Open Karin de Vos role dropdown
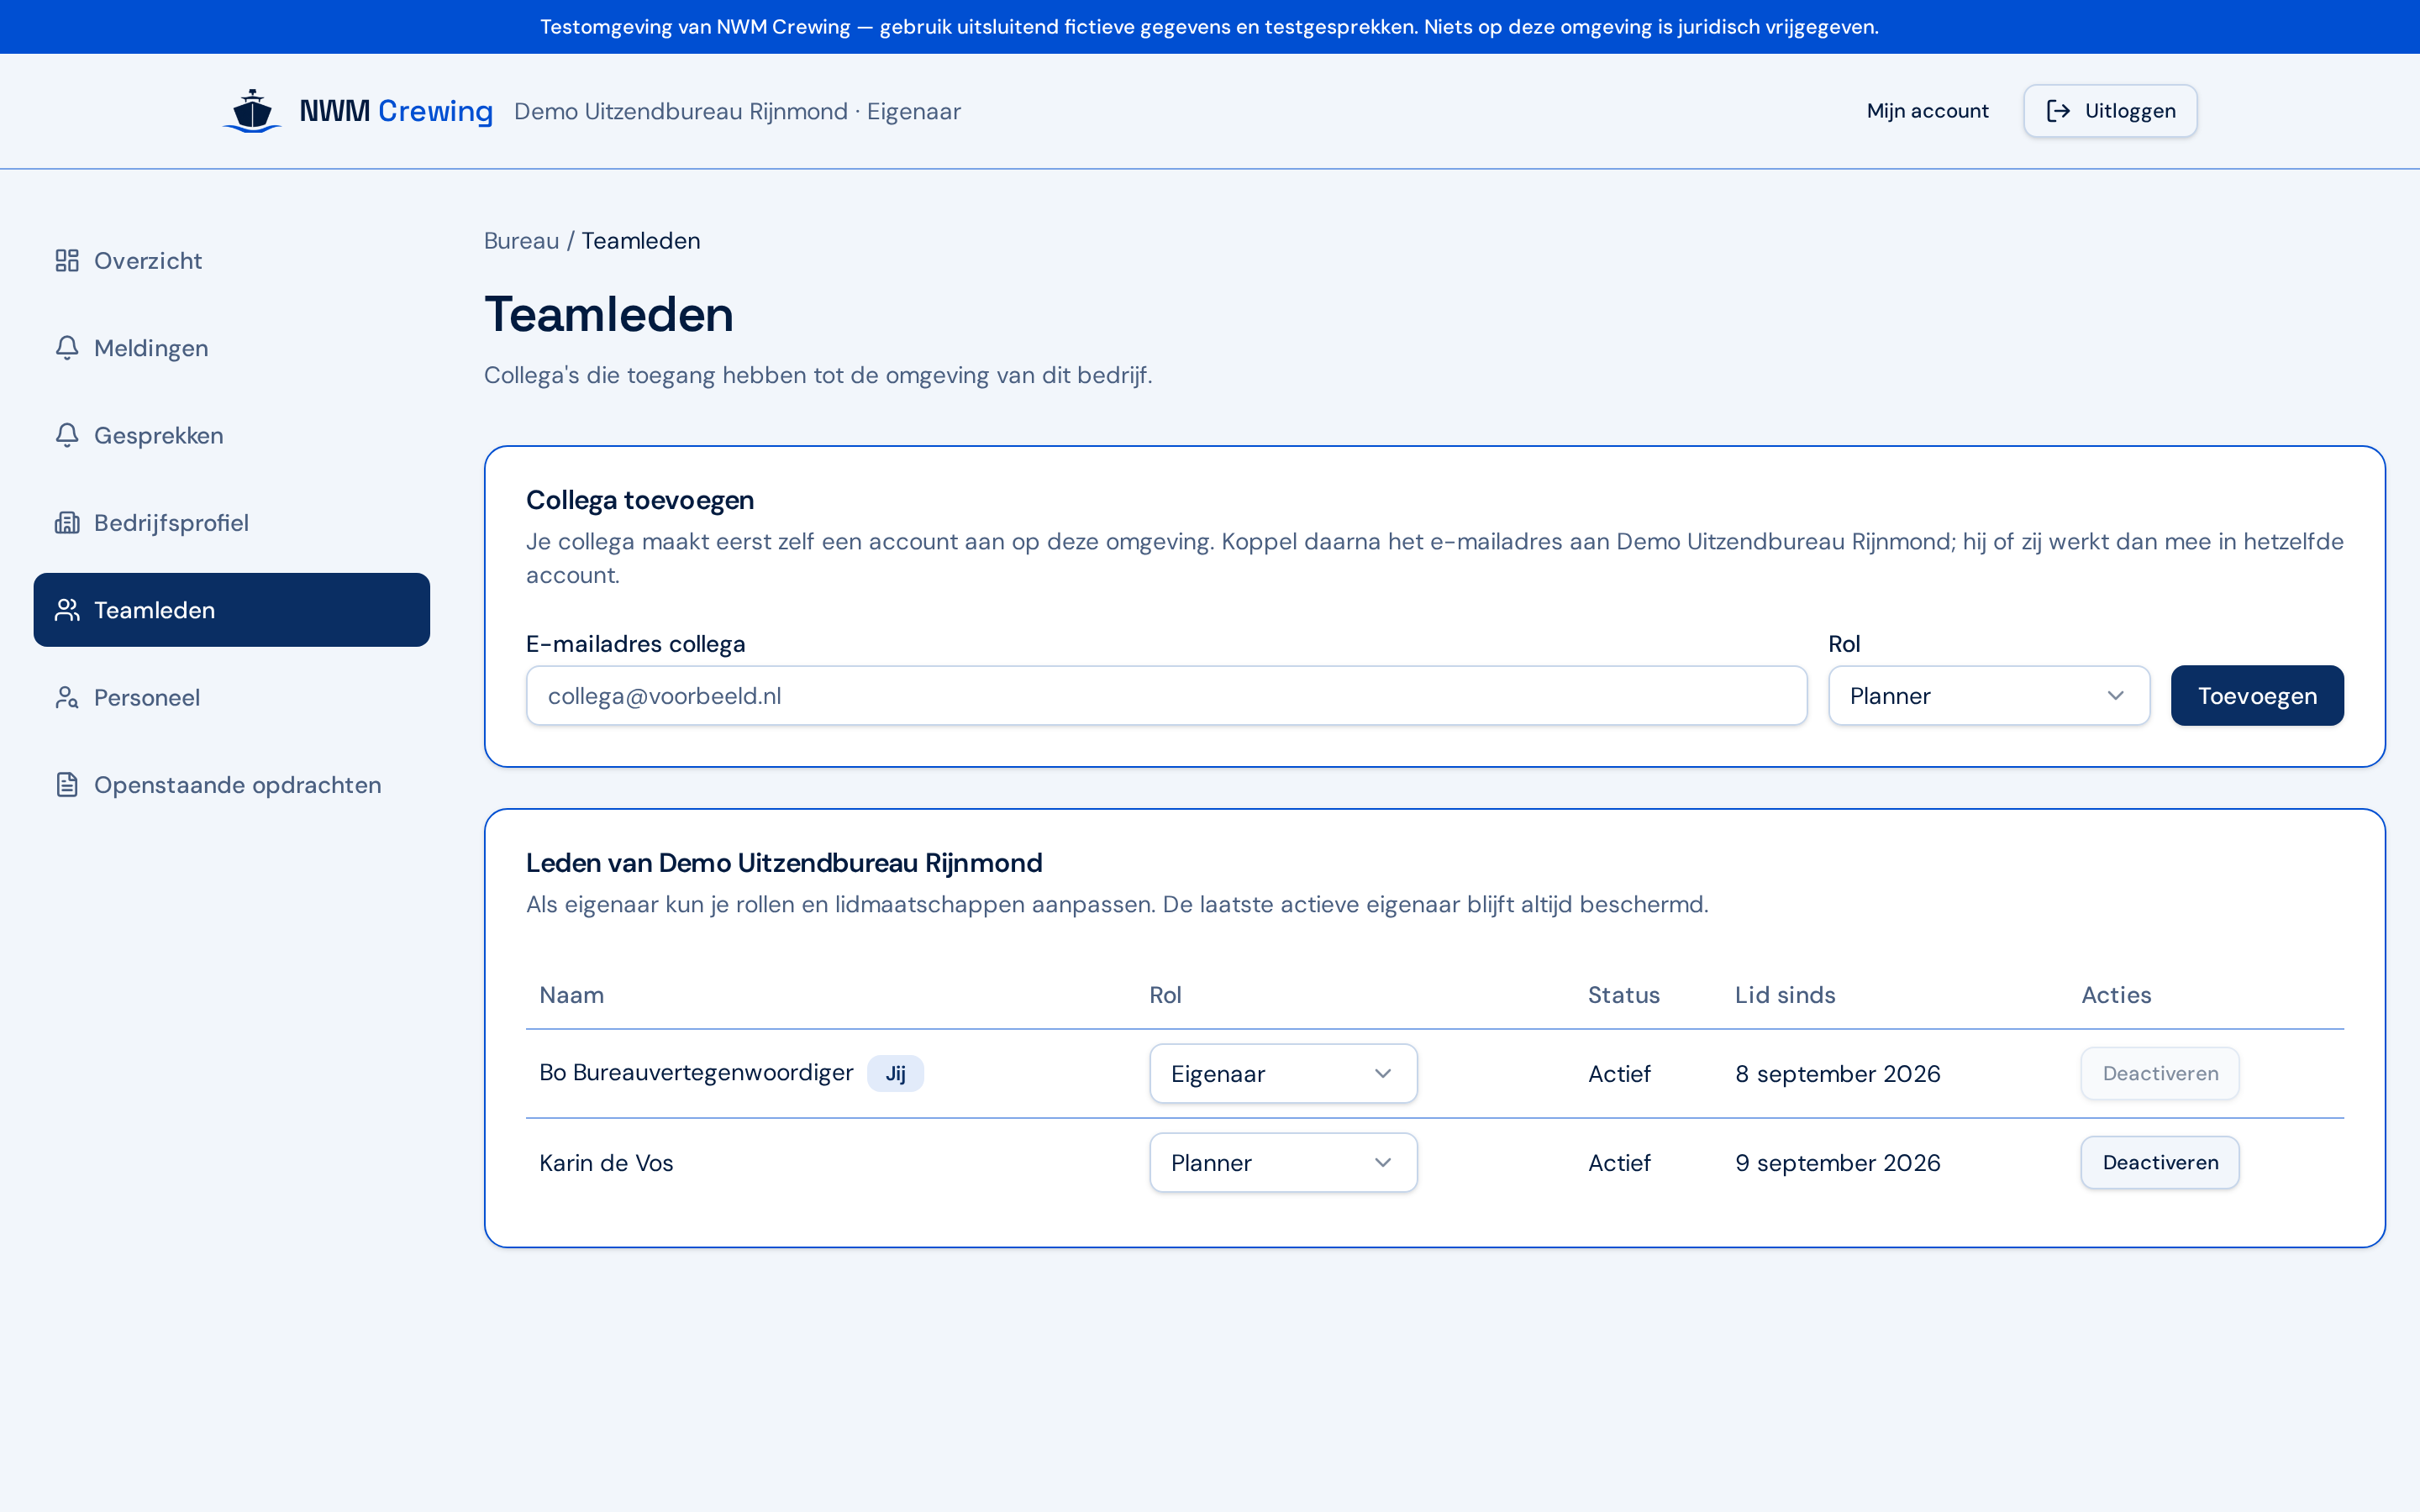The width and height of the screenshot is (2420, 1512). (1283, 1163)
